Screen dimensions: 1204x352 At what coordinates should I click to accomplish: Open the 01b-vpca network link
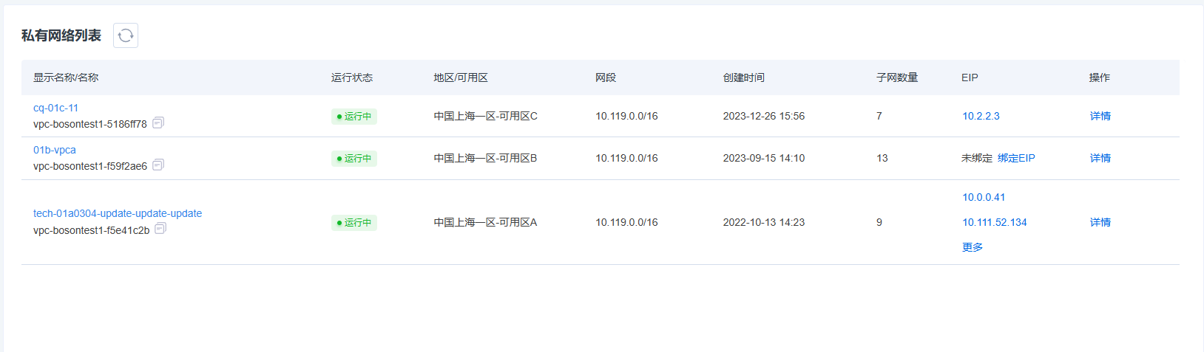[x=55, y=150]
